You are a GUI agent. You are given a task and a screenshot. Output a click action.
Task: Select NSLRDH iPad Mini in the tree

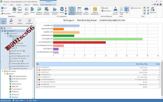coord(17,51)
